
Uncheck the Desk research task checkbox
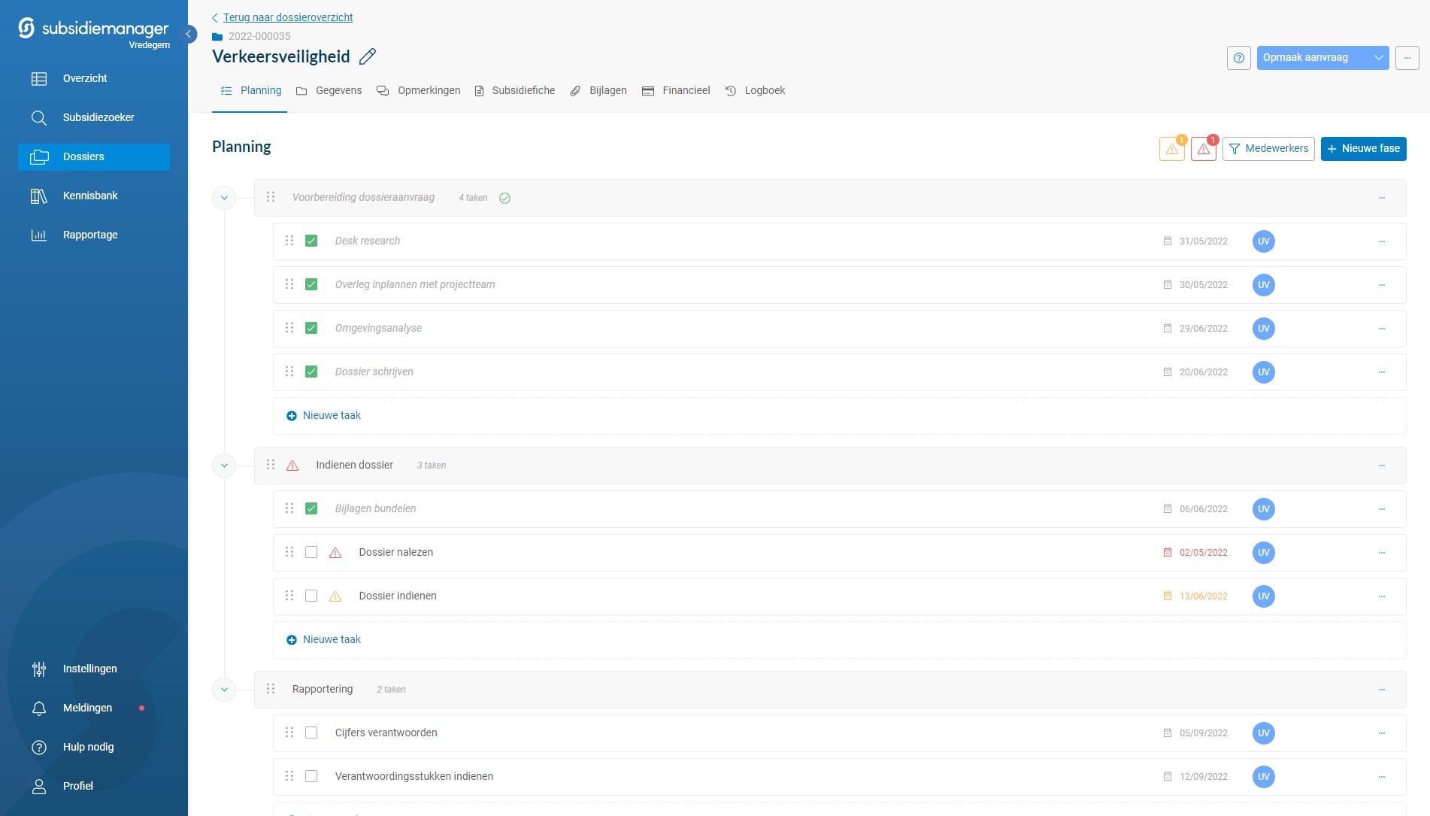[311, 241]
